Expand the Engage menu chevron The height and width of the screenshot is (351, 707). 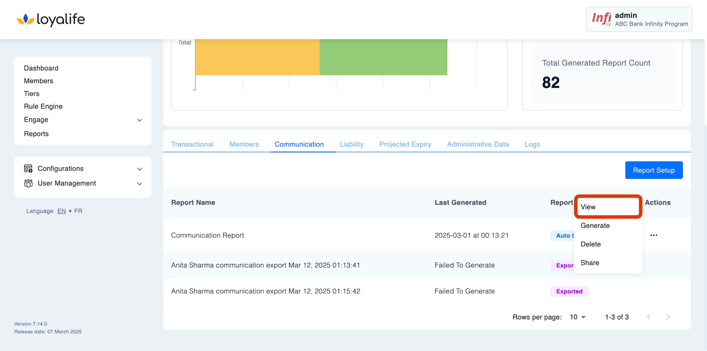click(x=139, y=120)
